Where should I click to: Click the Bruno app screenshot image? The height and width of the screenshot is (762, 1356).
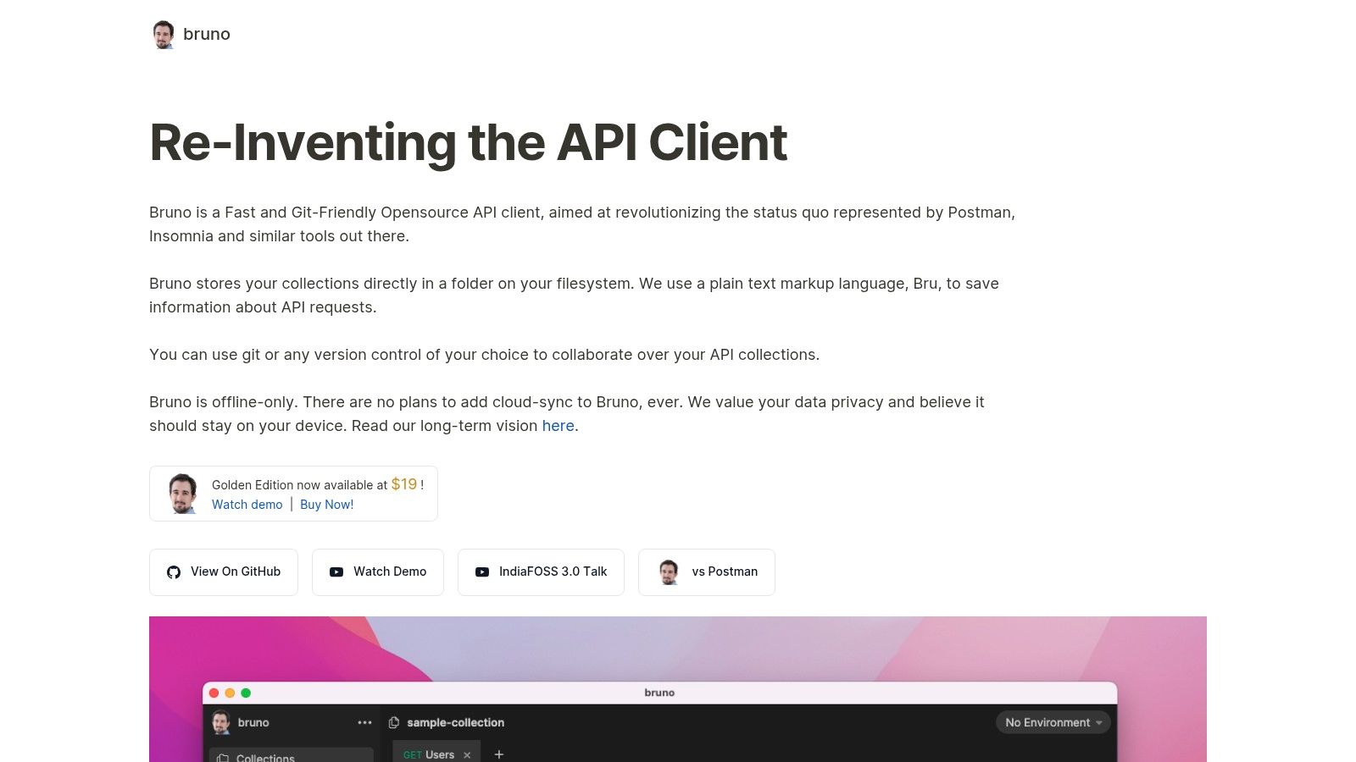pos(678,688)
